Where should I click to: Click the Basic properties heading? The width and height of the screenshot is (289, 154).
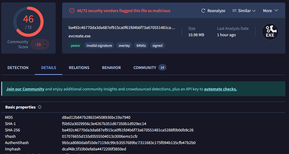21,107
